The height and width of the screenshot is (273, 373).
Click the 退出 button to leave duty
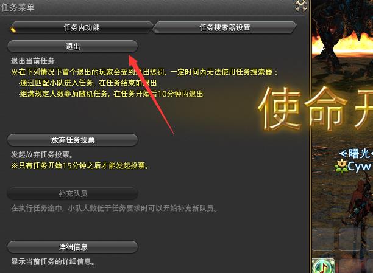coord(73,46)
